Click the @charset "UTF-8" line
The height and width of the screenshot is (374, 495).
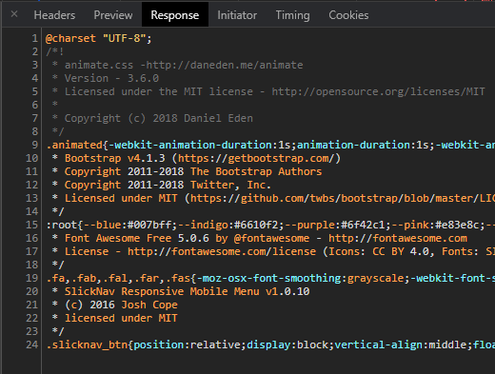[99, 38]
